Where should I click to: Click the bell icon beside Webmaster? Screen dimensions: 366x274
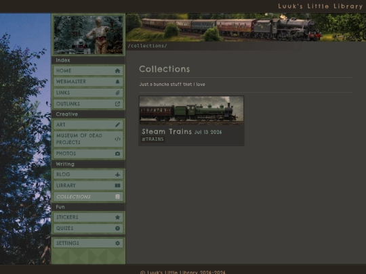[x=117, y=82]
